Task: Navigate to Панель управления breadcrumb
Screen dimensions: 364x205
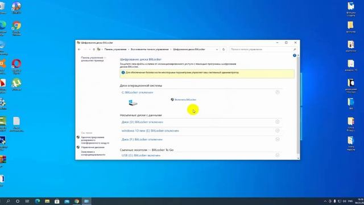Action: tap(115, 50)
